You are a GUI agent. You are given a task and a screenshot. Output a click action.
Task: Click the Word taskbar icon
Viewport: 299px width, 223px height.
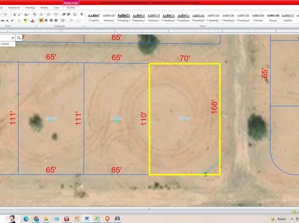(x=87, y=219)
